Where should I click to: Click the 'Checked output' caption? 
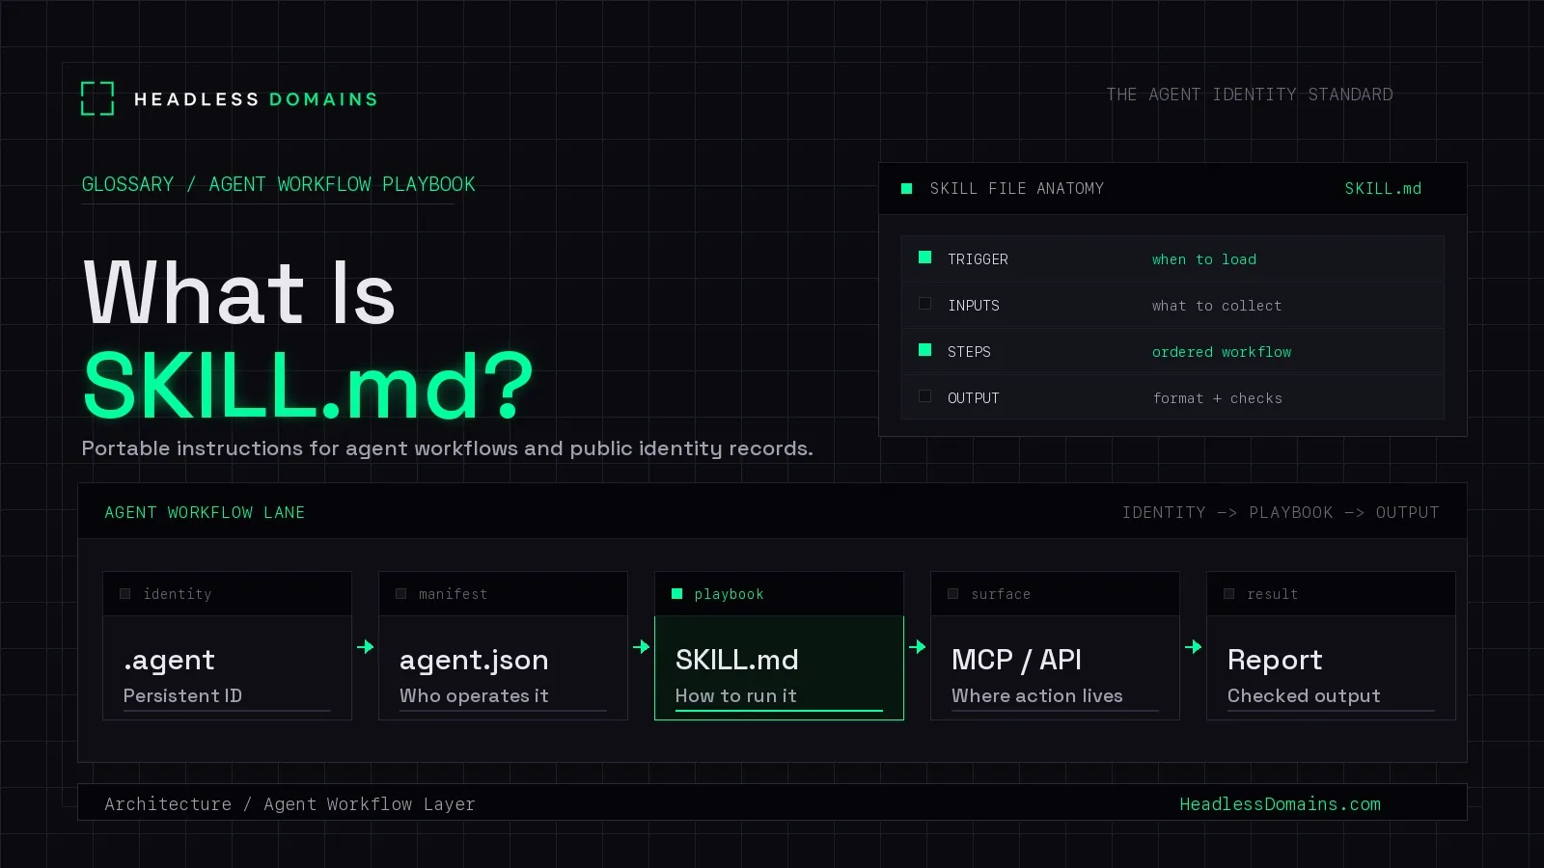click(1303, 696)
